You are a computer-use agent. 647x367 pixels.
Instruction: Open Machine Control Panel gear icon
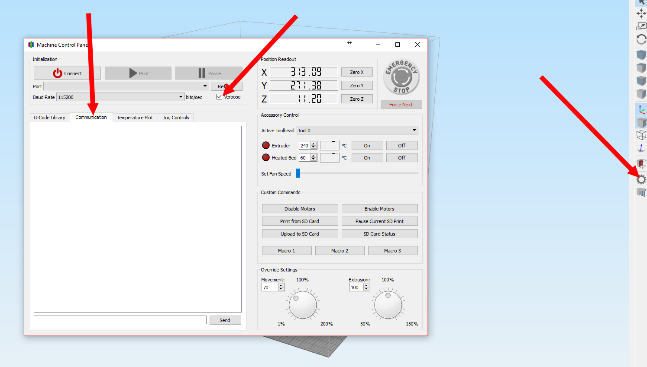tap(641, 179)
